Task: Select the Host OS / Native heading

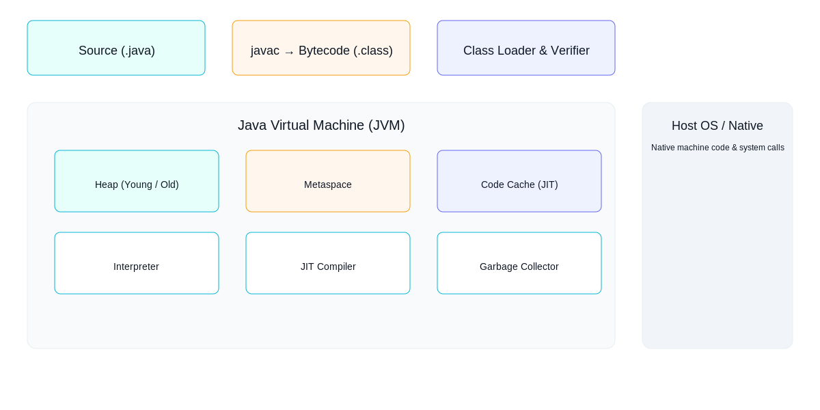Action: coord(717,126)
